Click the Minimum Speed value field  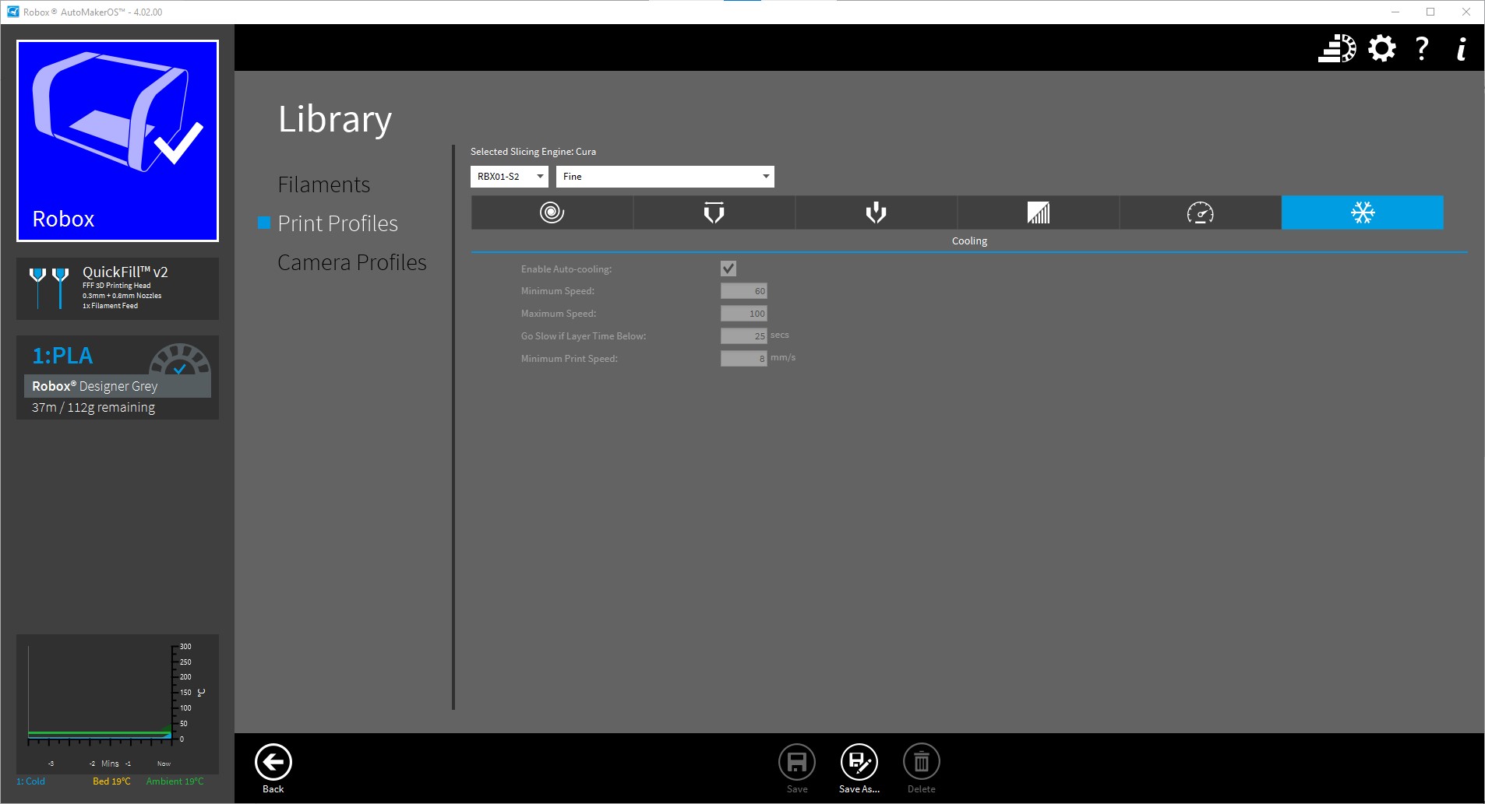tap(743, 291)
